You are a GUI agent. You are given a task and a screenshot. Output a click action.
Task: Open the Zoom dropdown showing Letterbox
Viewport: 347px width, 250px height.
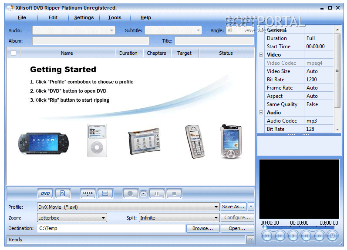[72, 218]
